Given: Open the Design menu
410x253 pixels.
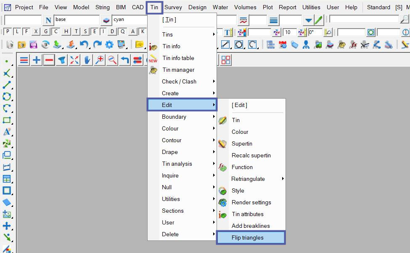Looking at the screenshot, I should click(x=197, y=7).
